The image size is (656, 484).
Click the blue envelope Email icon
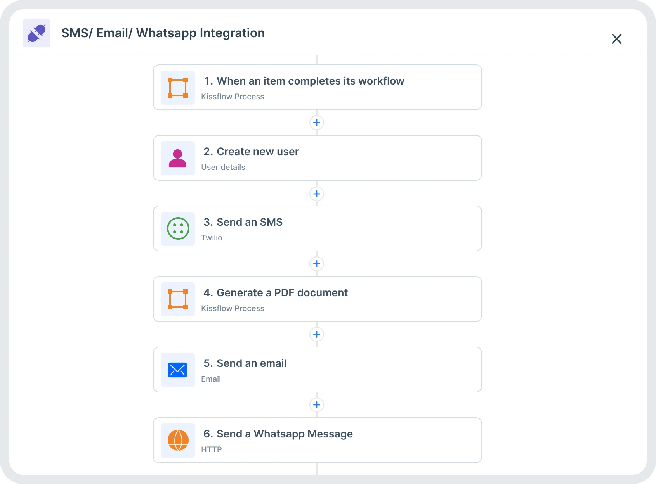(178, 370)
